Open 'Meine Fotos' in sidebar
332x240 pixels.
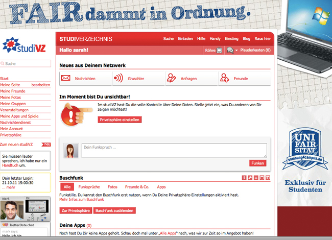point(10,98)
